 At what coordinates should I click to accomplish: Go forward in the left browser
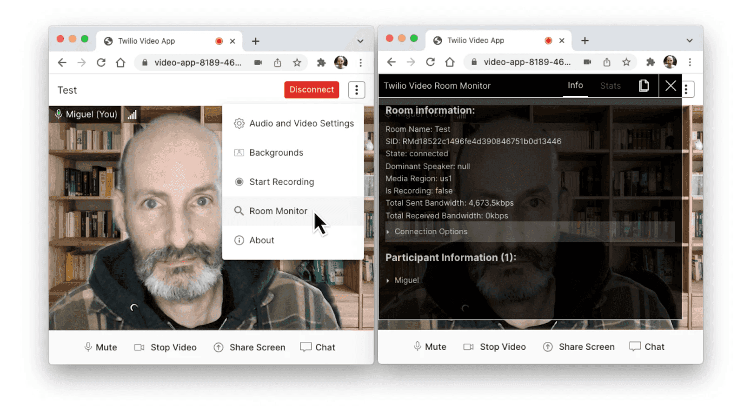click(x=81, y=63)
